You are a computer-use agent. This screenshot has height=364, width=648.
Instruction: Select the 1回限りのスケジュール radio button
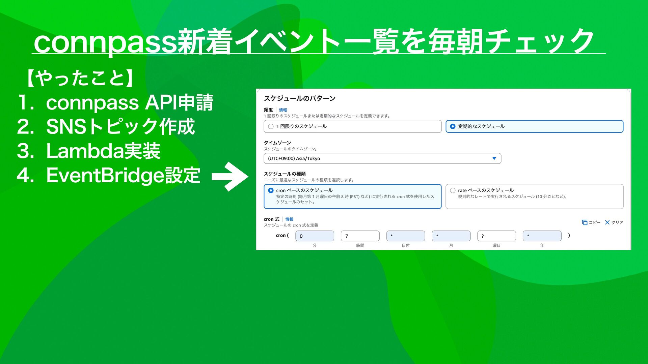271,126
